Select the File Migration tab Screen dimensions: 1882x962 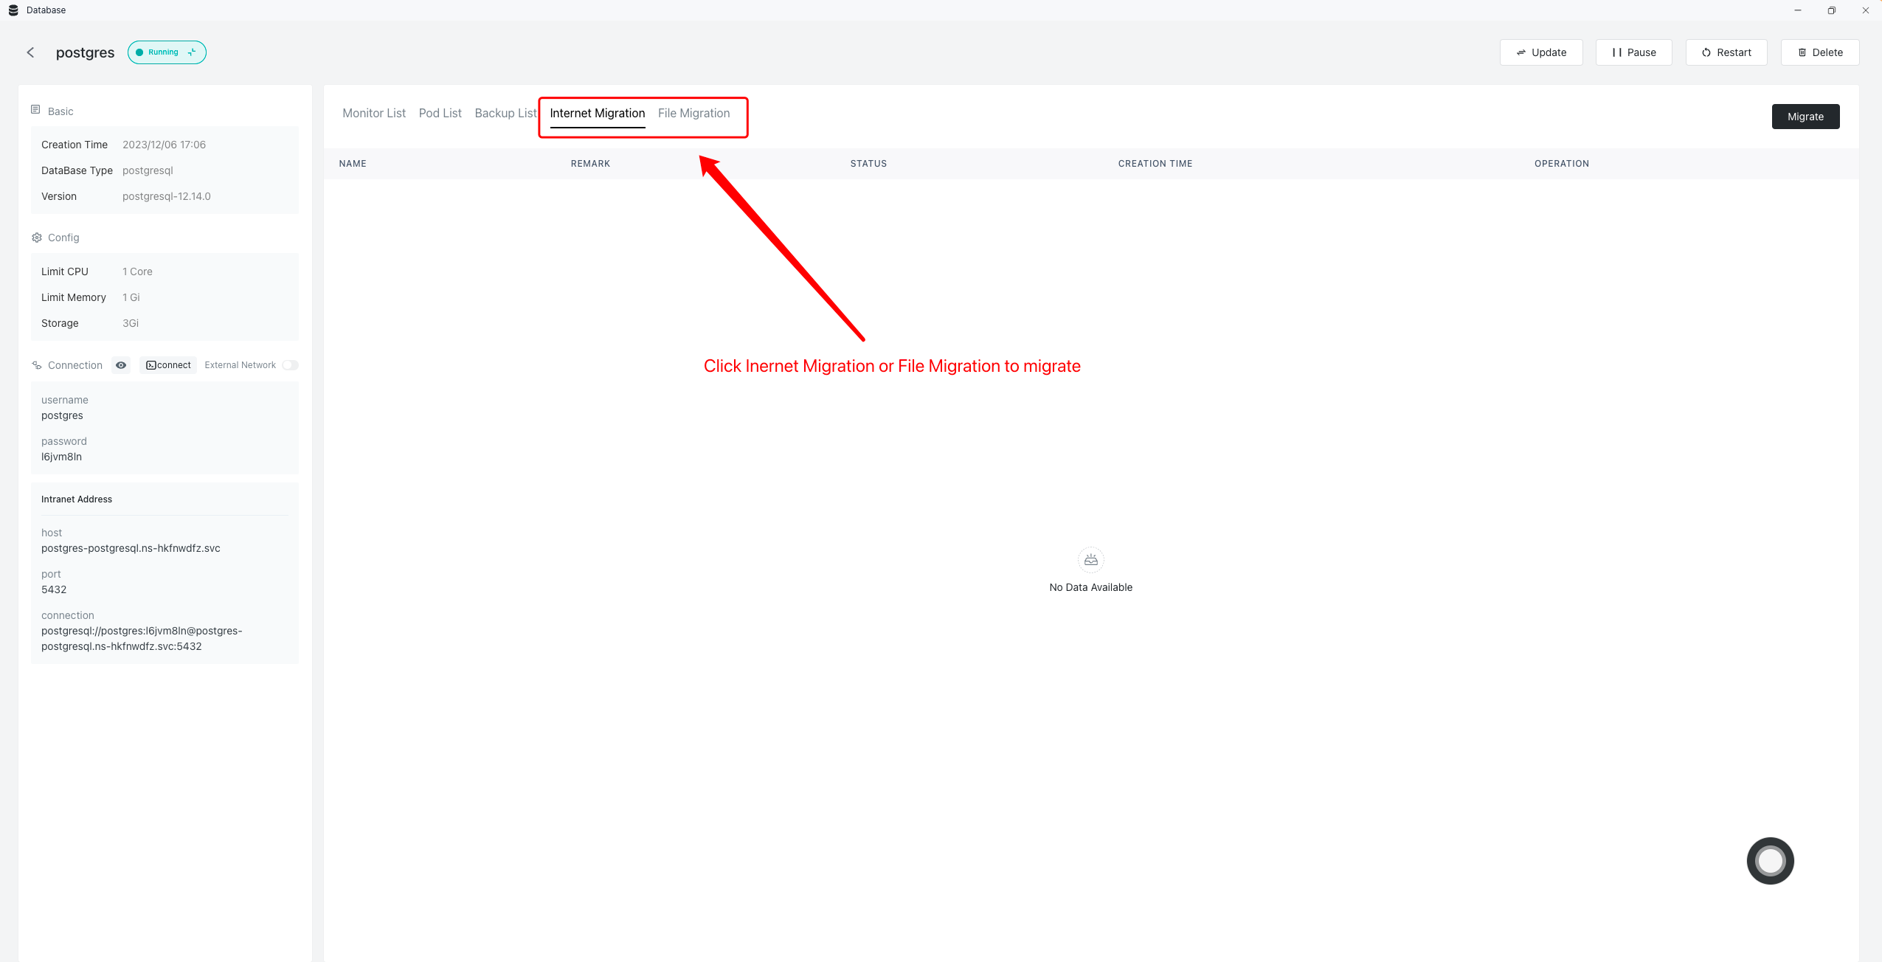(693, 113)
